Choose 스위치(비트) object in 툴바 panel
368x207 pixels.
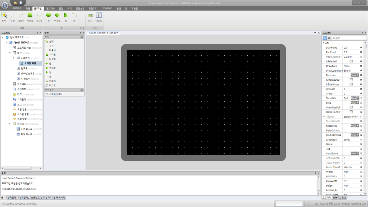55,94
